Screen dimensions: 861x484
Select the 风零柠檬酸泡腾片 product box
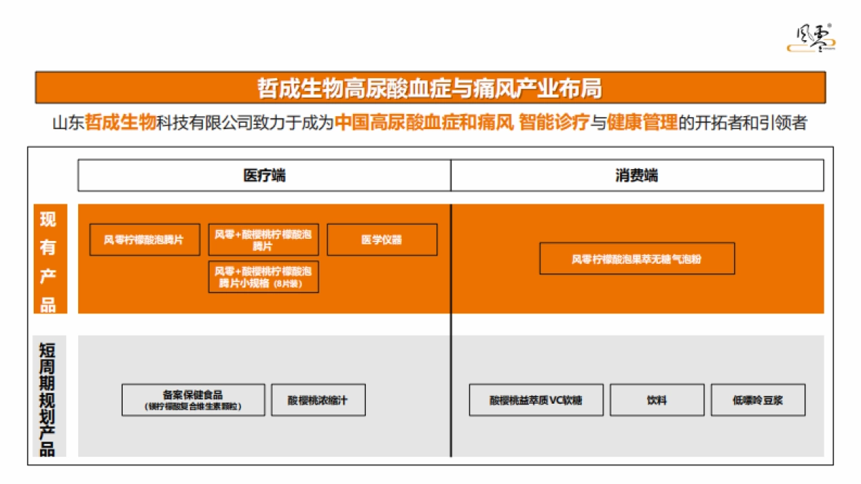tap(143, 240)
